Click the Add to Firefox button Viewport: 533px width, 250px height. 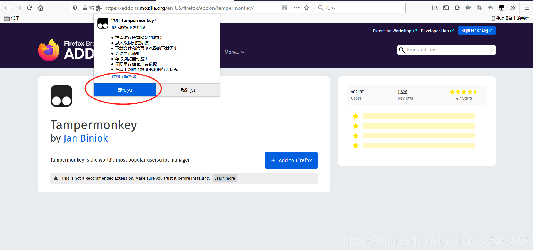pyautogui.click(x=291, y=160)
